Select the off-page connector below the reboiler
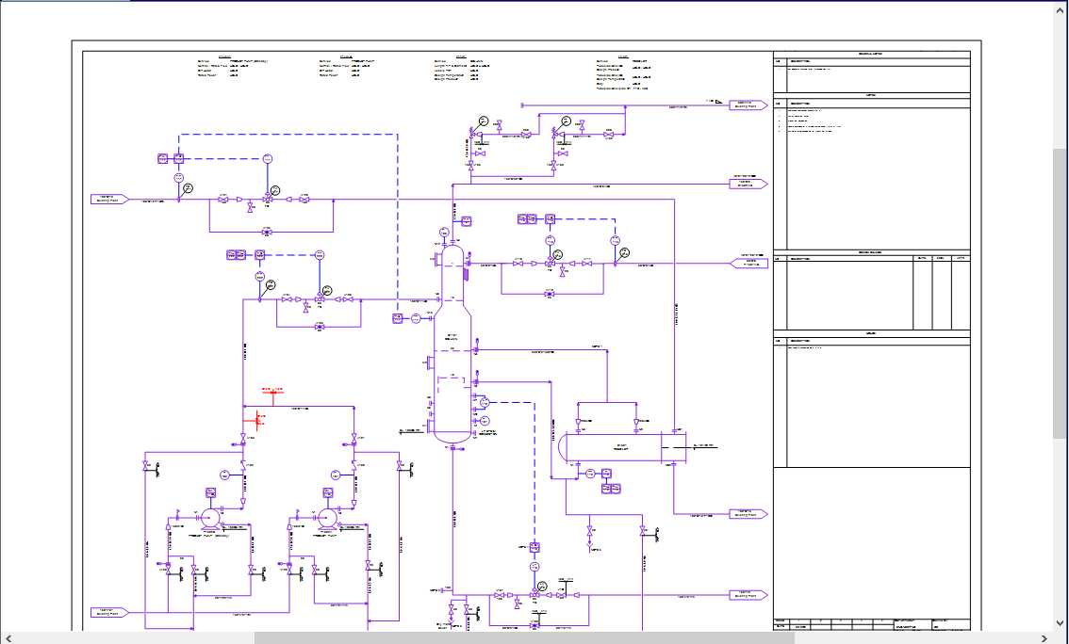Image resolution: width=1069 pixels, height=644 pixels. [x=748, y=514]
